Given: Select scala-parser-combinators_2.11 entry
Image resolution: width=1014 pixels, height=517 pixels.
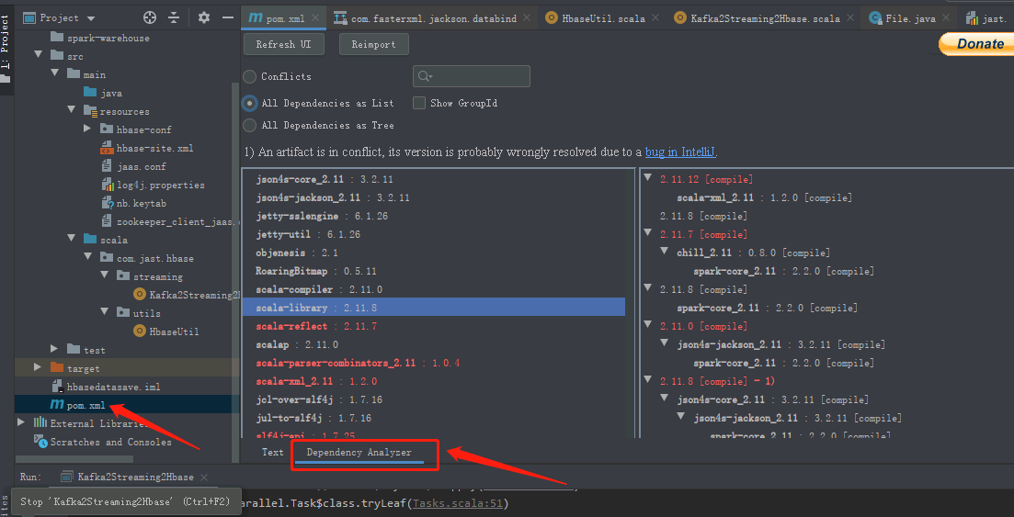Looking at the screenshot, I should pos(433,364).
